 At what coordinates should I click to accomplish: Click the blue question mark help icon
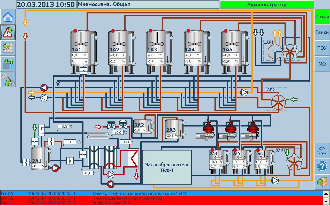322,166
